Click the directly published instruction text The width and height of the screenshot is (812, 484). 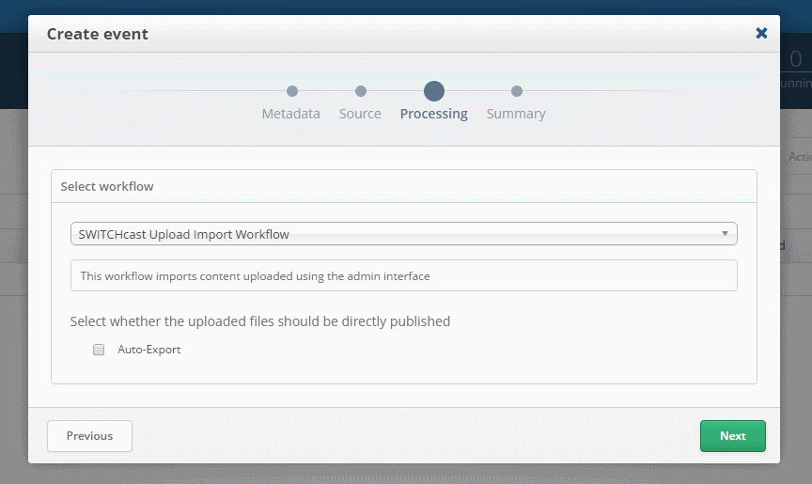[x=260, y=321]
